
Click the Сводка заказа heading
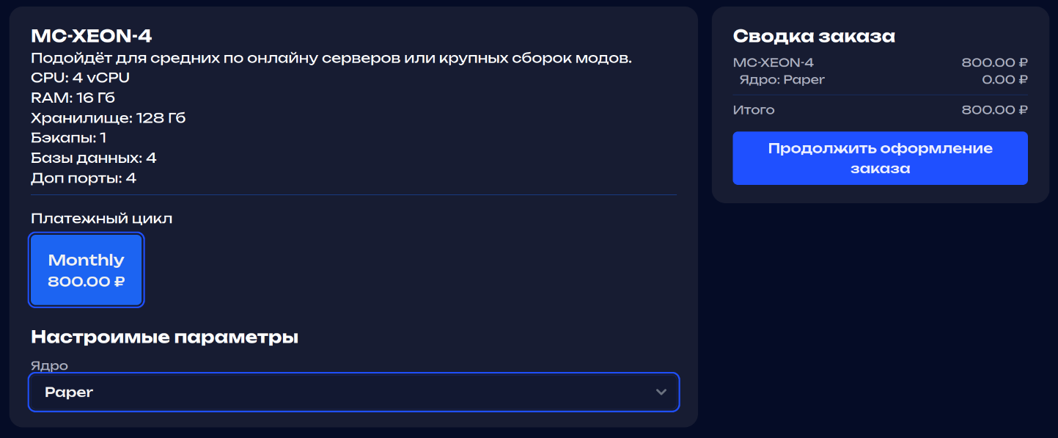814,37
